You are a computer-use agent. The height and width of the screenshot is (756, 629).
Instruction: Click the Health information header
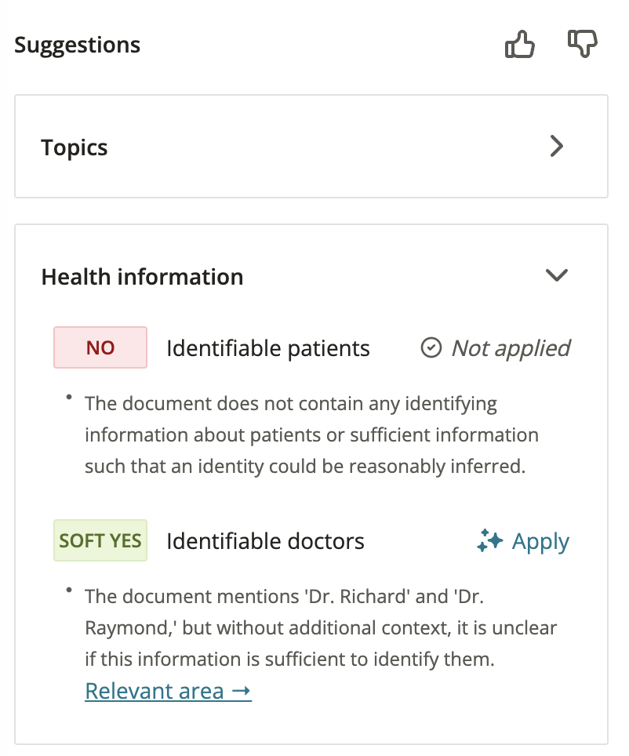pyautogui.click(x=142, y=276)
